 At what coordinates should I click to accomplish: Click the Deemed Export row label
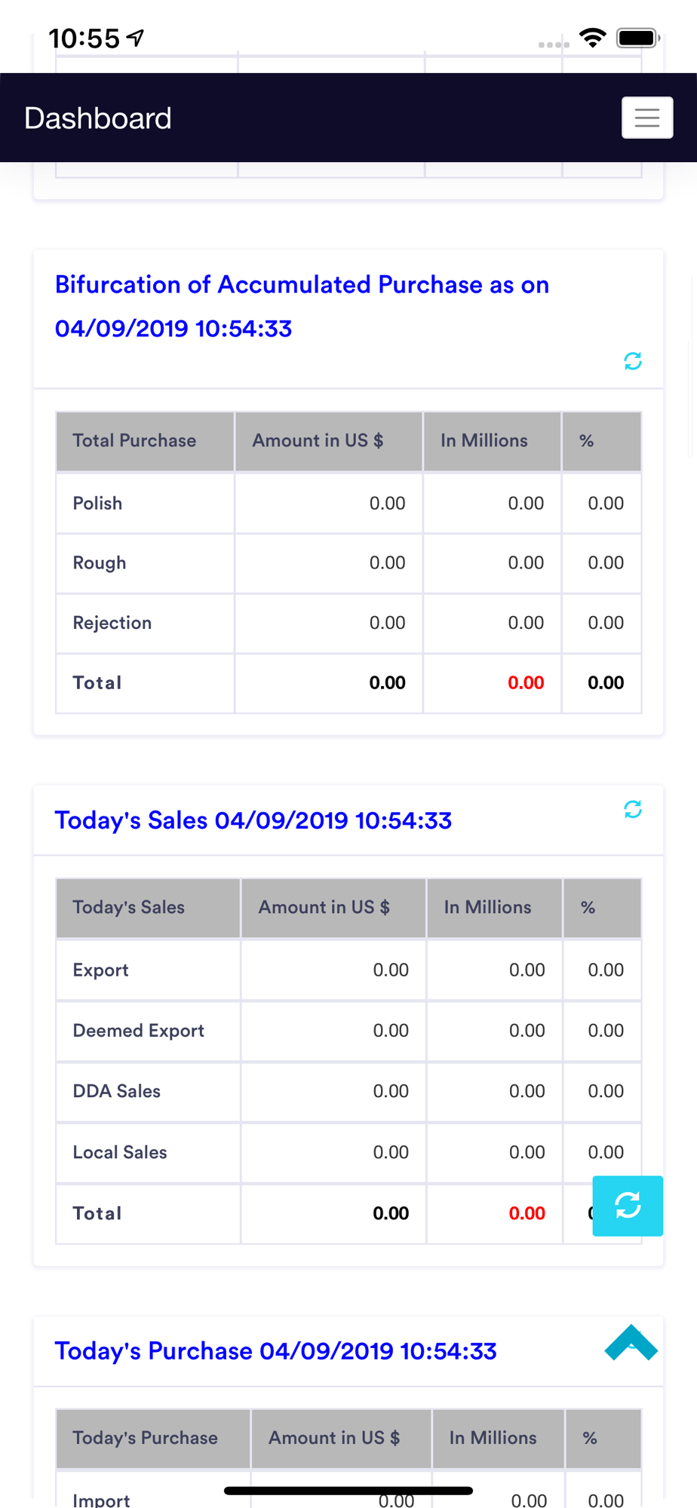(x=139, y=1031)
